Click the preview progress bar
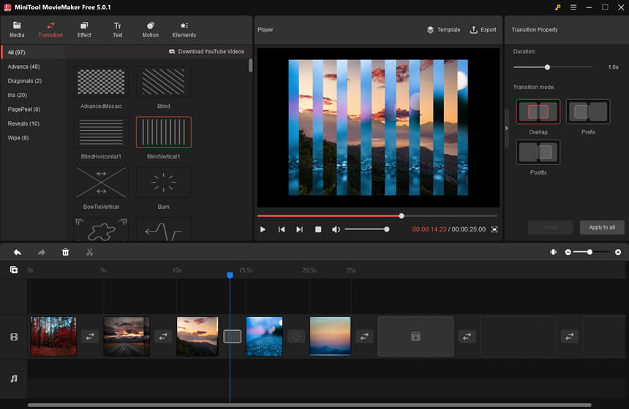629x409 pixels. click(x=377, y=216)
